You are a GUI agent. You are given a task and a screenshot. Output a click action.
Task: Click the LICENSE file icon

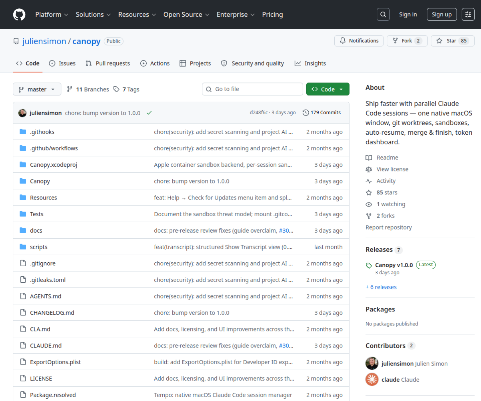click(x=23, y=378)
